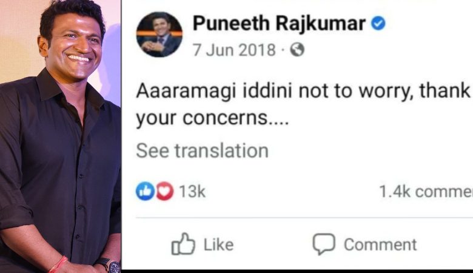
Task: View the 13k reactions count
Action: click(192, 191)
